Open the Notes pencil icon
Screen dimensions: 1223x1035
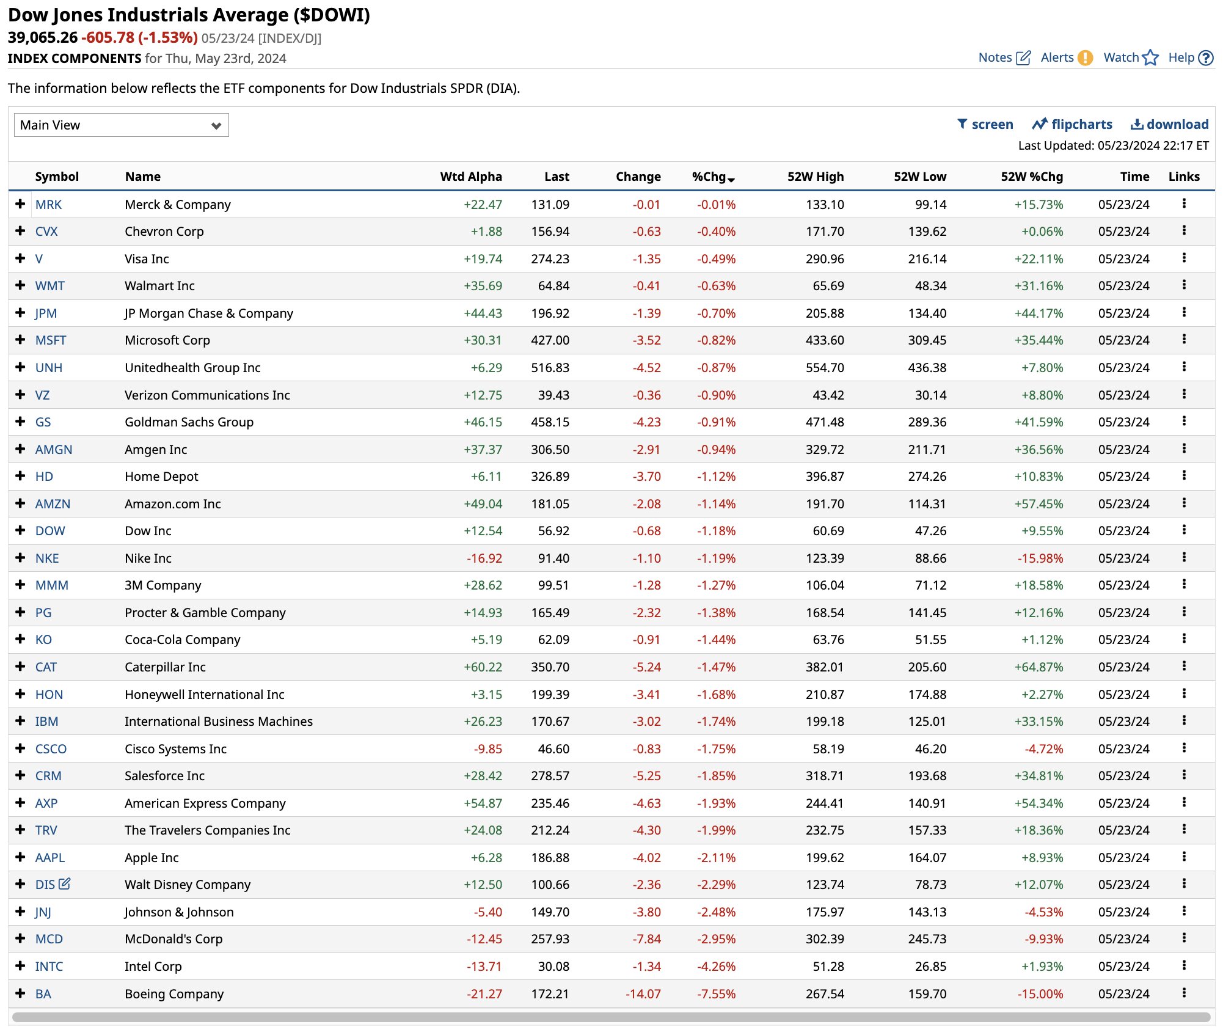point(1023,58)
